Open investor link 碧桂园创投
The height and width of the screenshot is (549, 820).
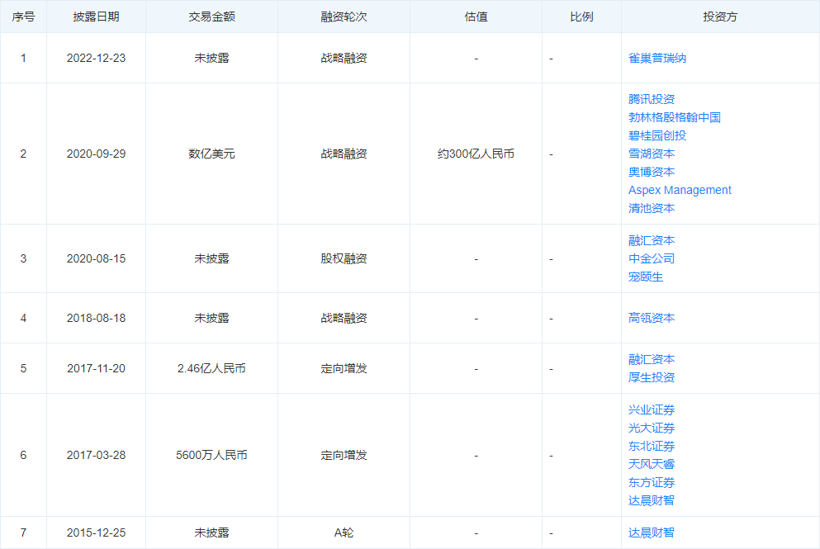(x=656, y=136)
